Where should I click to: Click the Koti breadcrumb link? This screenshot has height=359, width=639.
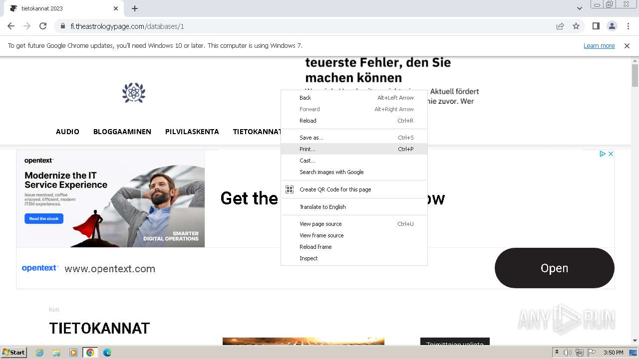(54, 310)
